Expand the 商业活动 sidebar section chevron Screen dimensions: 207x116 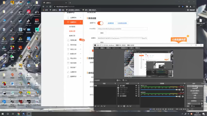click(80, 59)
